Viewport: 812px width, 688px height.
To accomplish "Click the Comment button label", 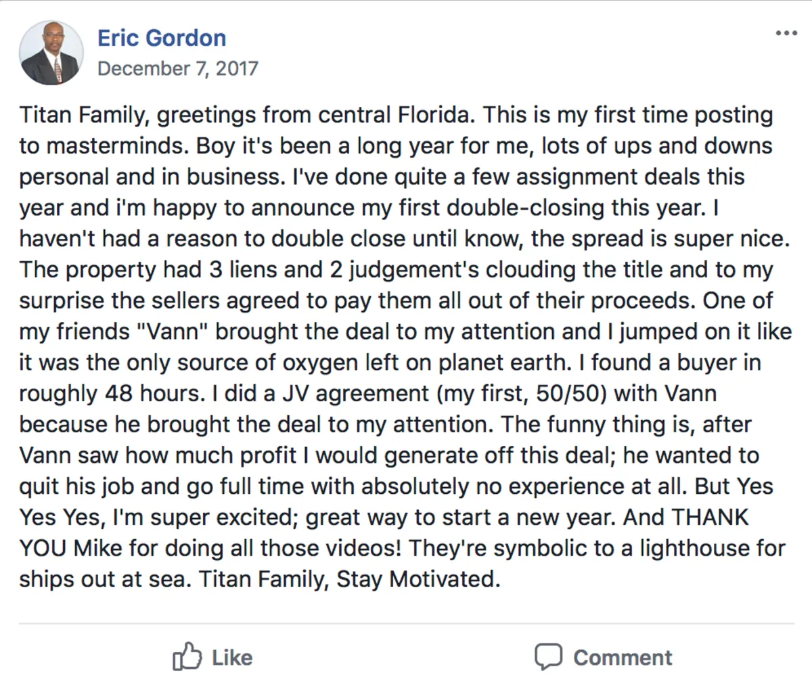I will (623, 658).
